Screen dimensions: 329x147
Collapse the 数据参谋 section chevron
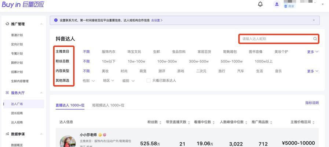click(41, 134)
